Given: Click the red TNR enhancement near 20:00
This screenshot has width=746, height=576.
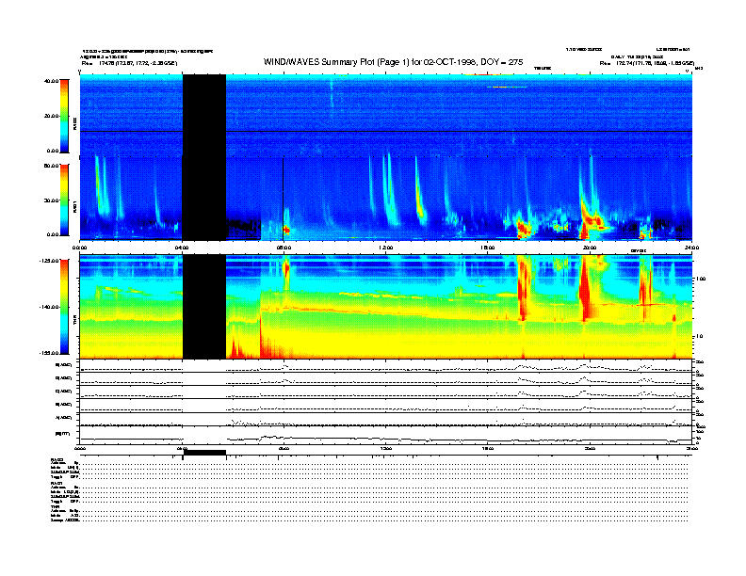Looking at the screenshot, I should pyautogui.click(x=585, y=290).
